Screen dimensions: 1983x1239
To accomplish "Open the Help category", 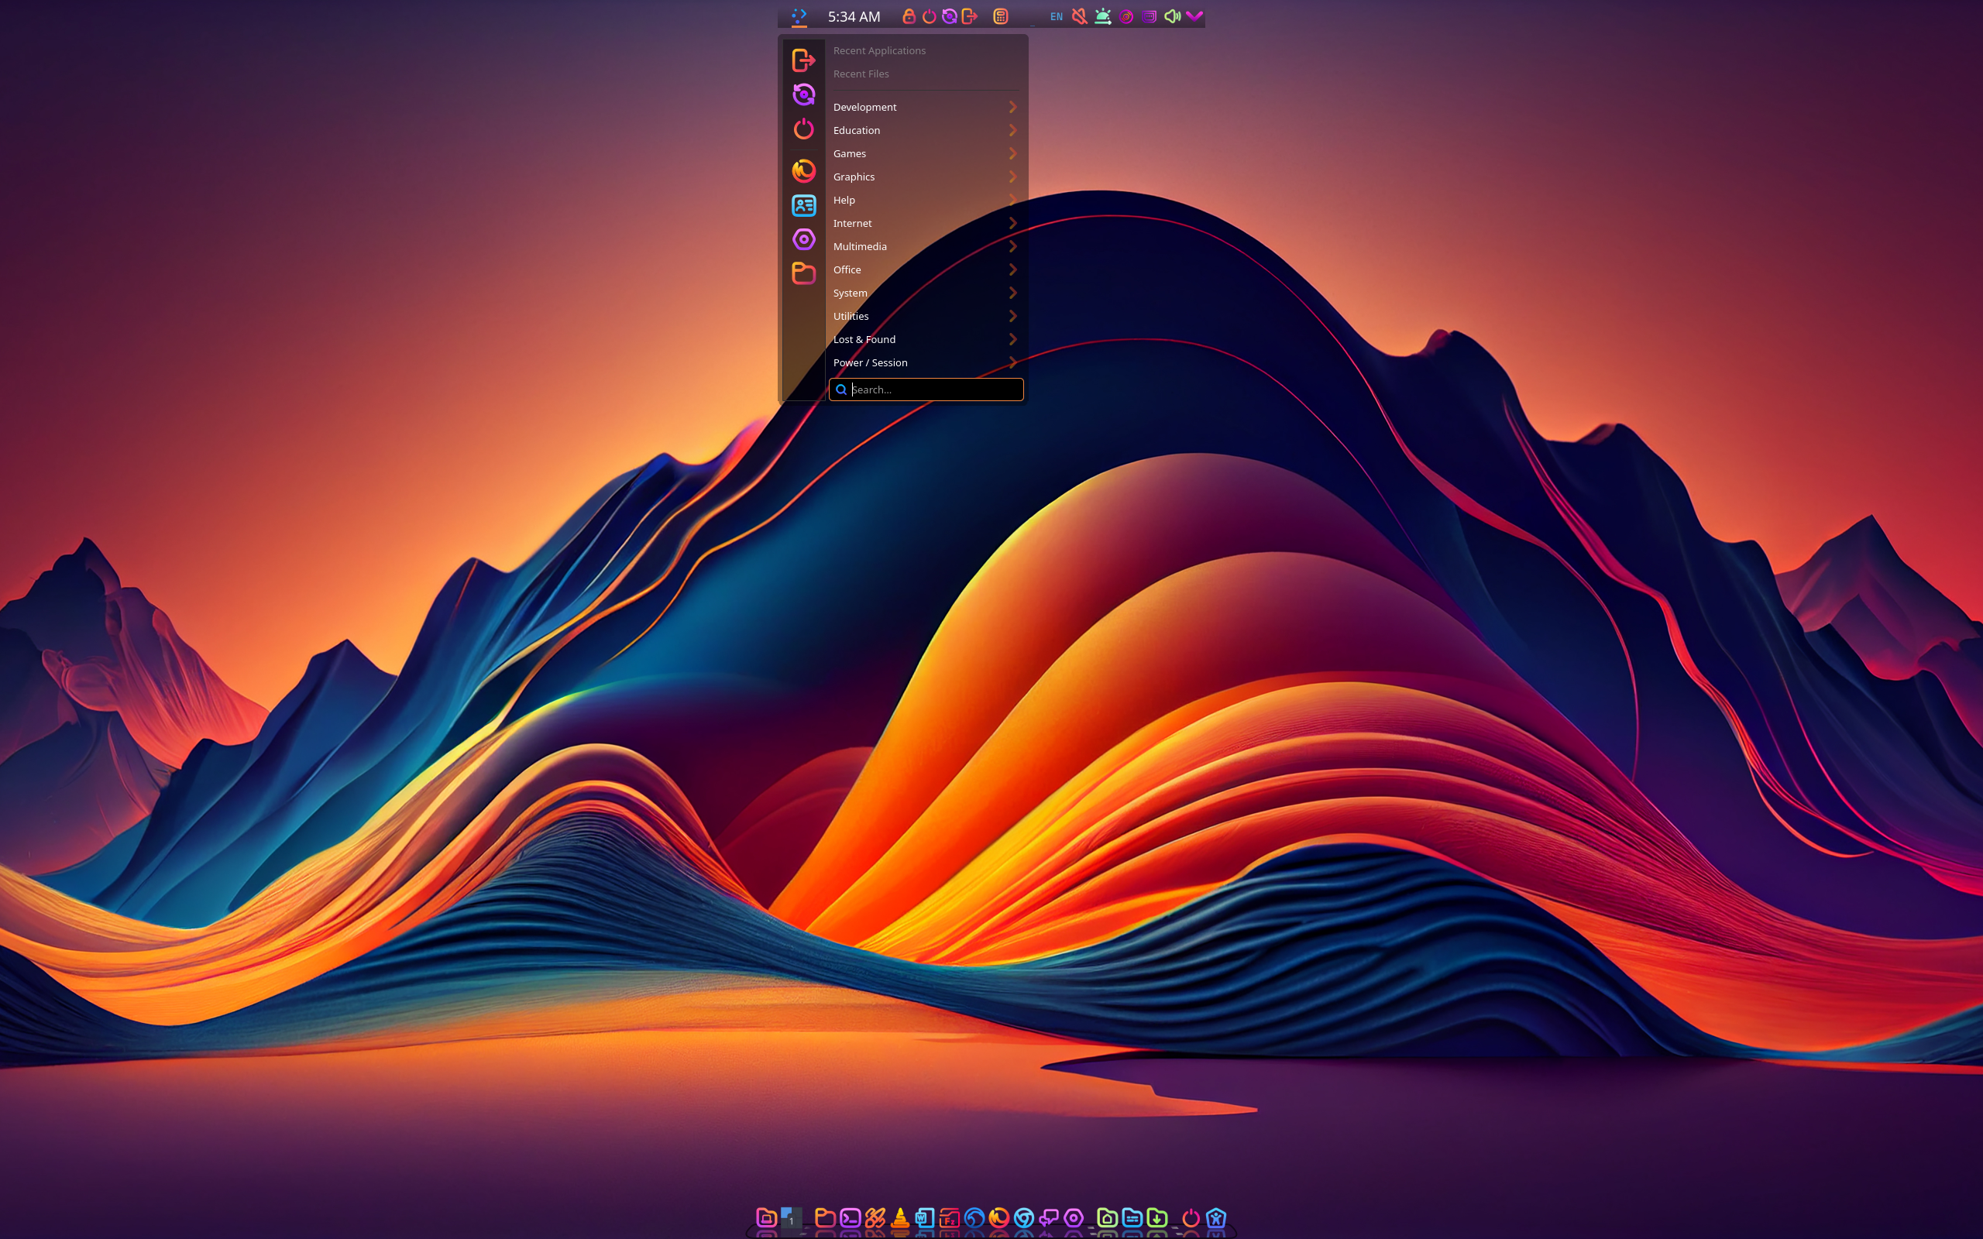I will coord(926,200).
